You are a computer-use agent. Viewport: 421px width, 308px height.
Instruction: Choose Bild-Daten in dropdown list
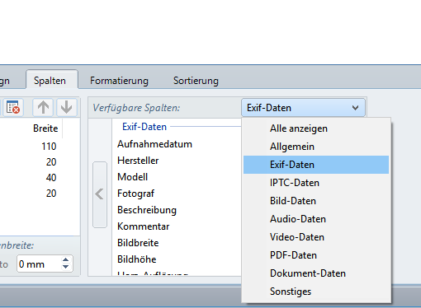click(x=316, y=201)
